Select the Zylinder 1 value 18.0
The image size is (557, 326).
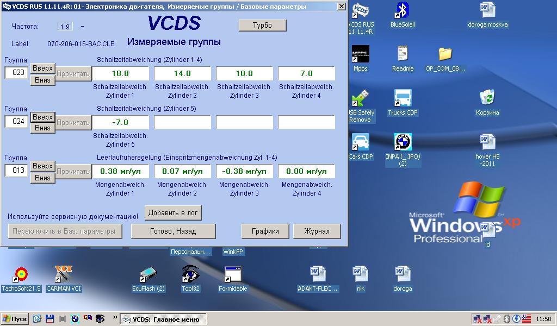tap(120, 73)
